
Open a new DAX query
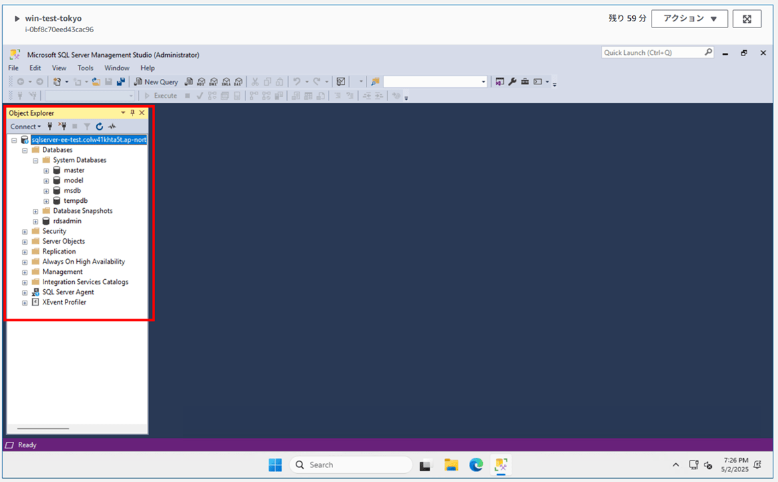point(239,82)
